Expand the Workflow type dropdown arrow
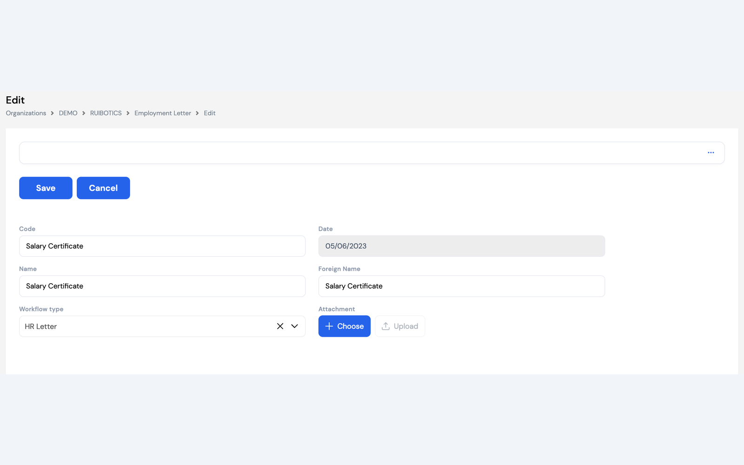The image size is (744, 465). pos(294,326)
